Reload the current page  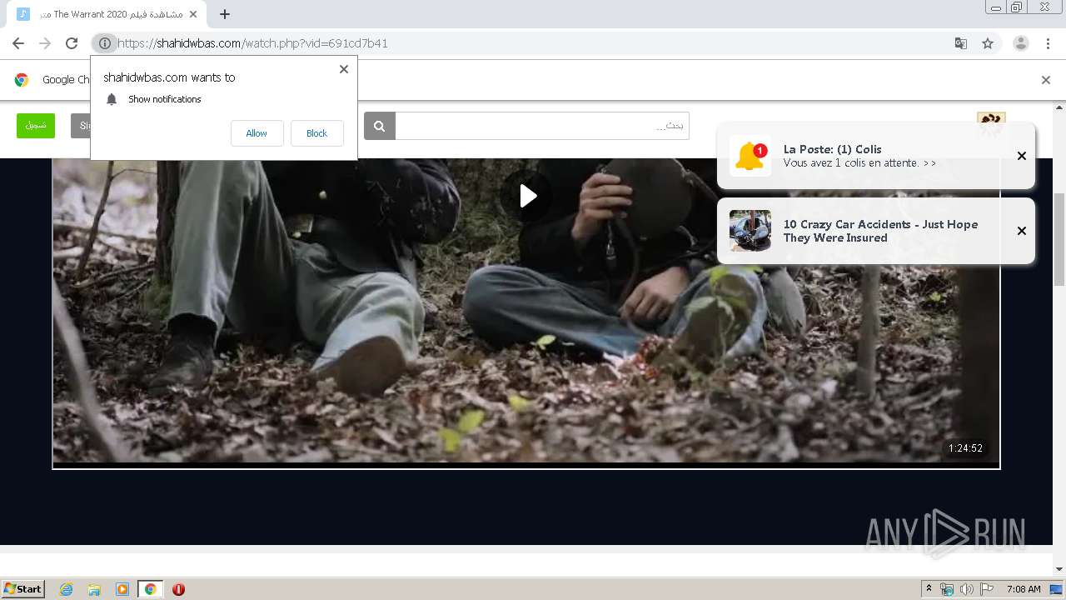pos(72,43)
